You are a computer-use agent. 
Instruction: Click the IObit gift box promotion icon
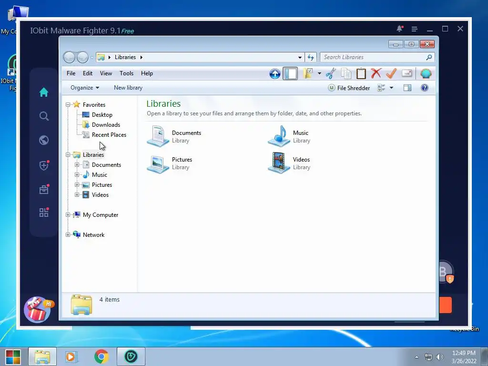coord(38,310)
